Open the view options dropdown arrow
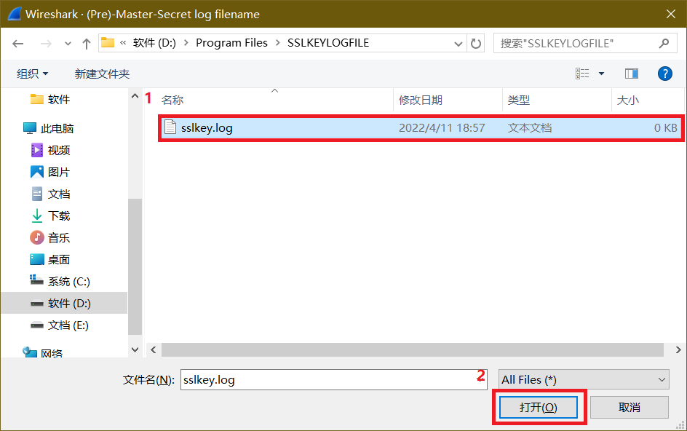Screen dimensions: 687x431 (x=601, y=74)
